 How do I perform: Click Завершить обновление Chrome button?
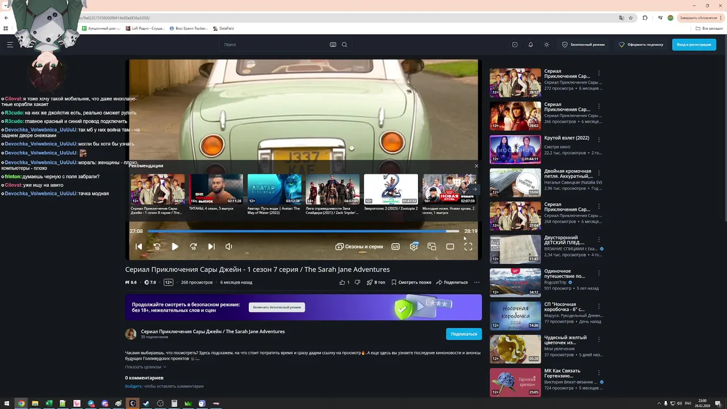pyautogui.click(x=700, y=18)
